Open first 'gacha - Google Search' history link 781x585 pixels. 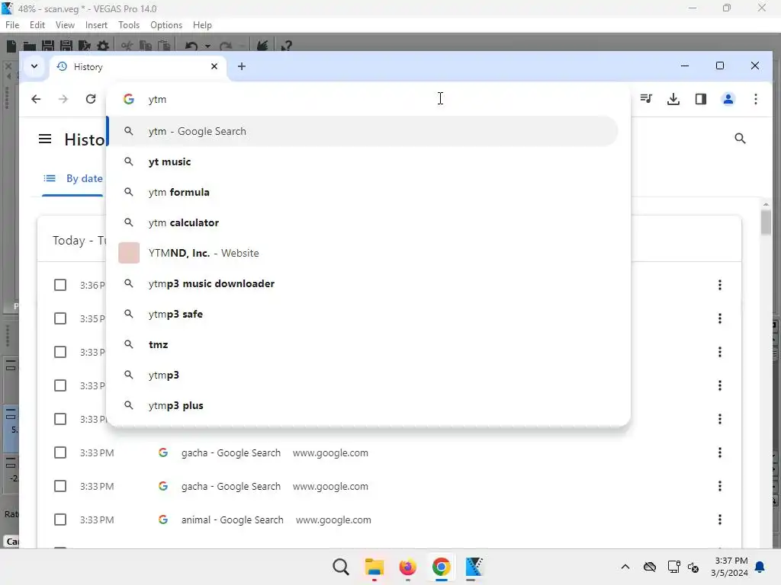pos(231,452)
